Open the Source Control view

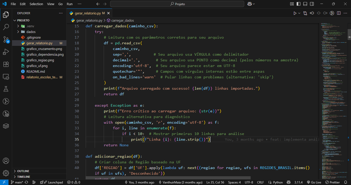click(x=6, y=39)
